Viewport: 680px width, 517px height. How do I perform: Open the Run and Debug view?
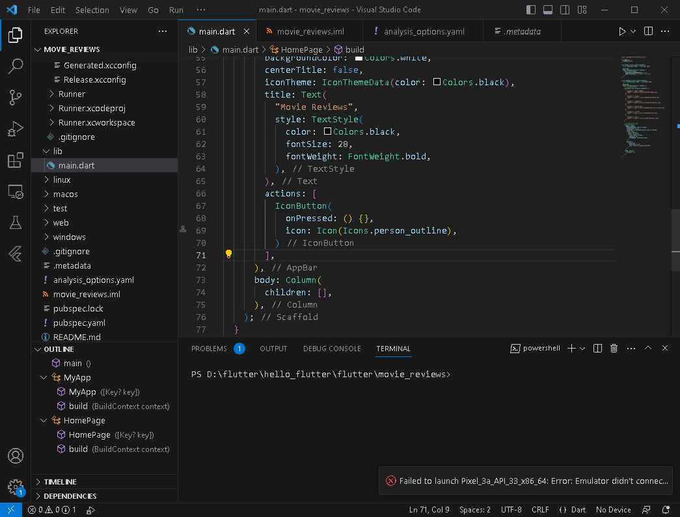(15, 129)
